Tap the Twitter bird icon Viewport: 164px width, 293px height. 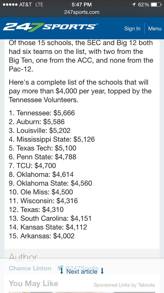(x=60, y=268)
